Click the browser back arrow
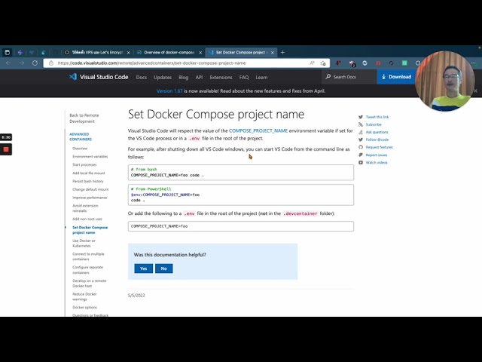This screenshot has height=362, width=482. (x=8, y=63)
